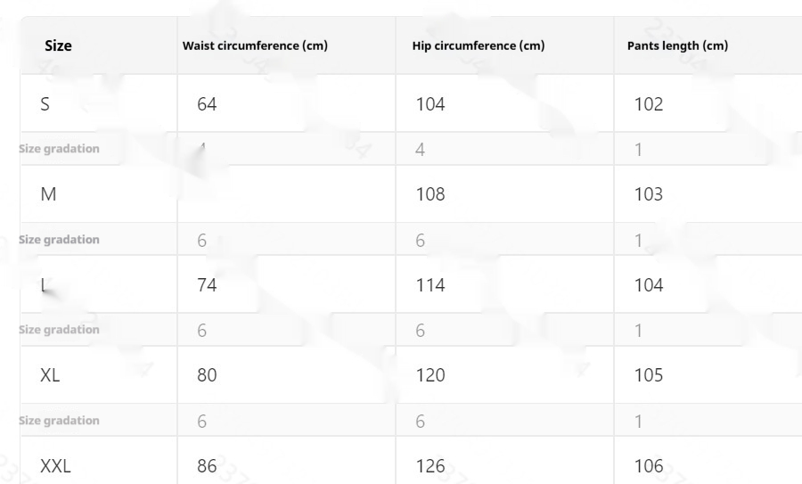Click the Size column header
Screen dimensions: 802x484
coord(59,45)
